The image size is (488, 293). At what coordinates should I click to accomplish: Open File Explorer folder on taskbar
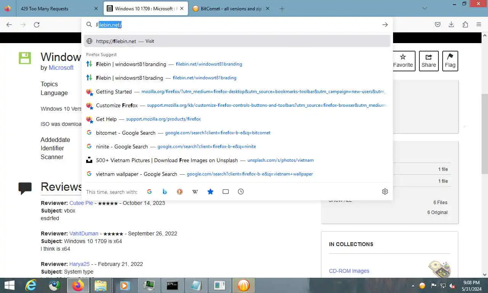point(101,285)
